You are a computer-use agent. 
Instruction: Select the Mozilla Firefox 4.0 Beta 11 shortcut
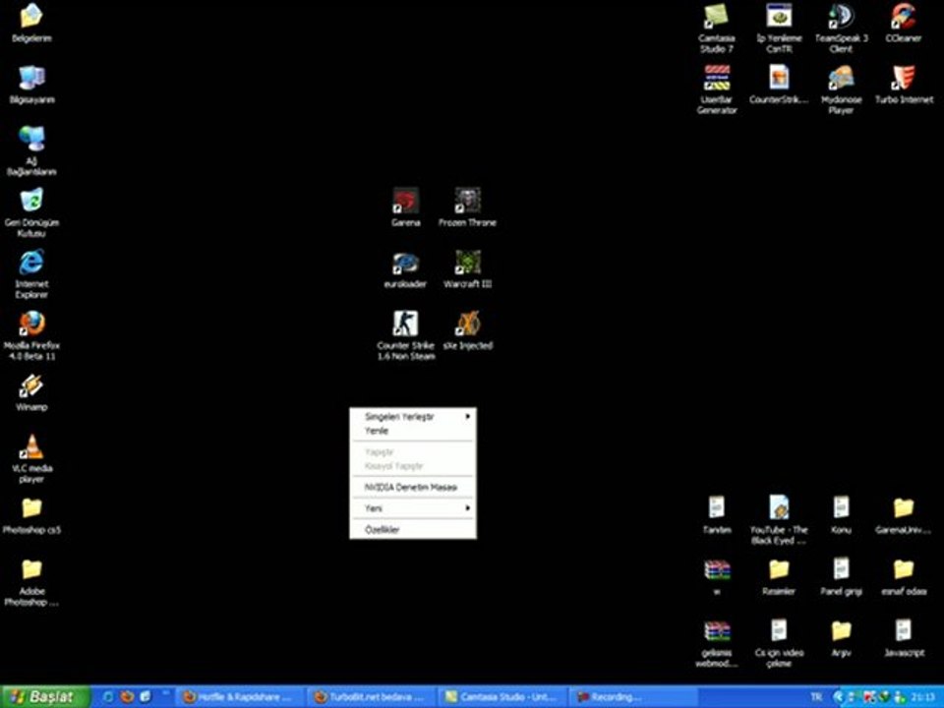[31, 335]
